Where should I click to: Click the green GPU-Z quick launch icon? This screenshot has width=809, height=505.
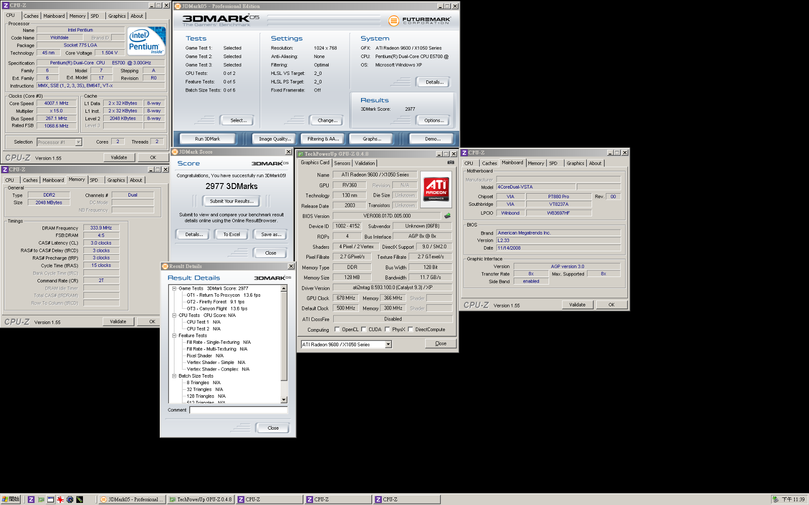[41, 499]
